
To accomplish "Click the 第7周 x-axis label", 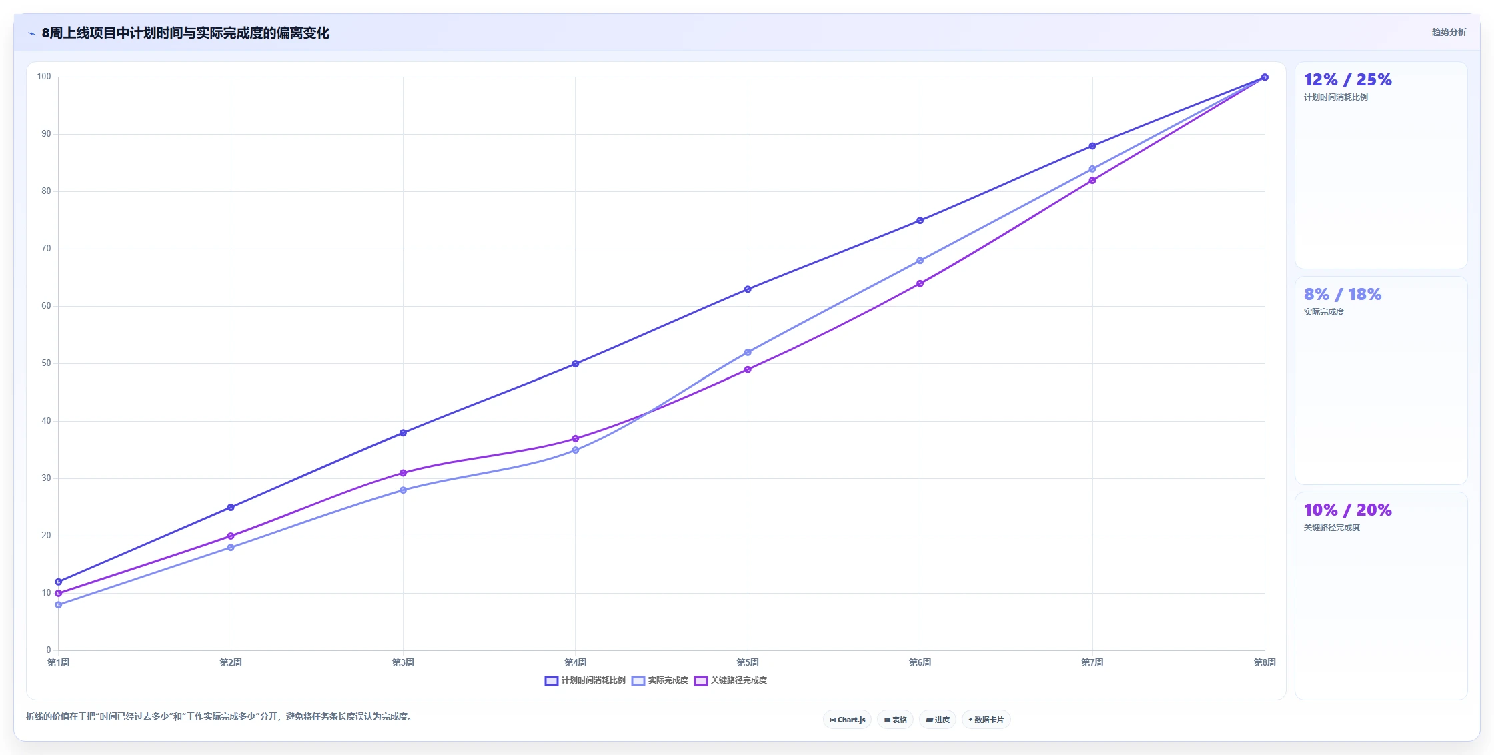I will coord(1092,662).
